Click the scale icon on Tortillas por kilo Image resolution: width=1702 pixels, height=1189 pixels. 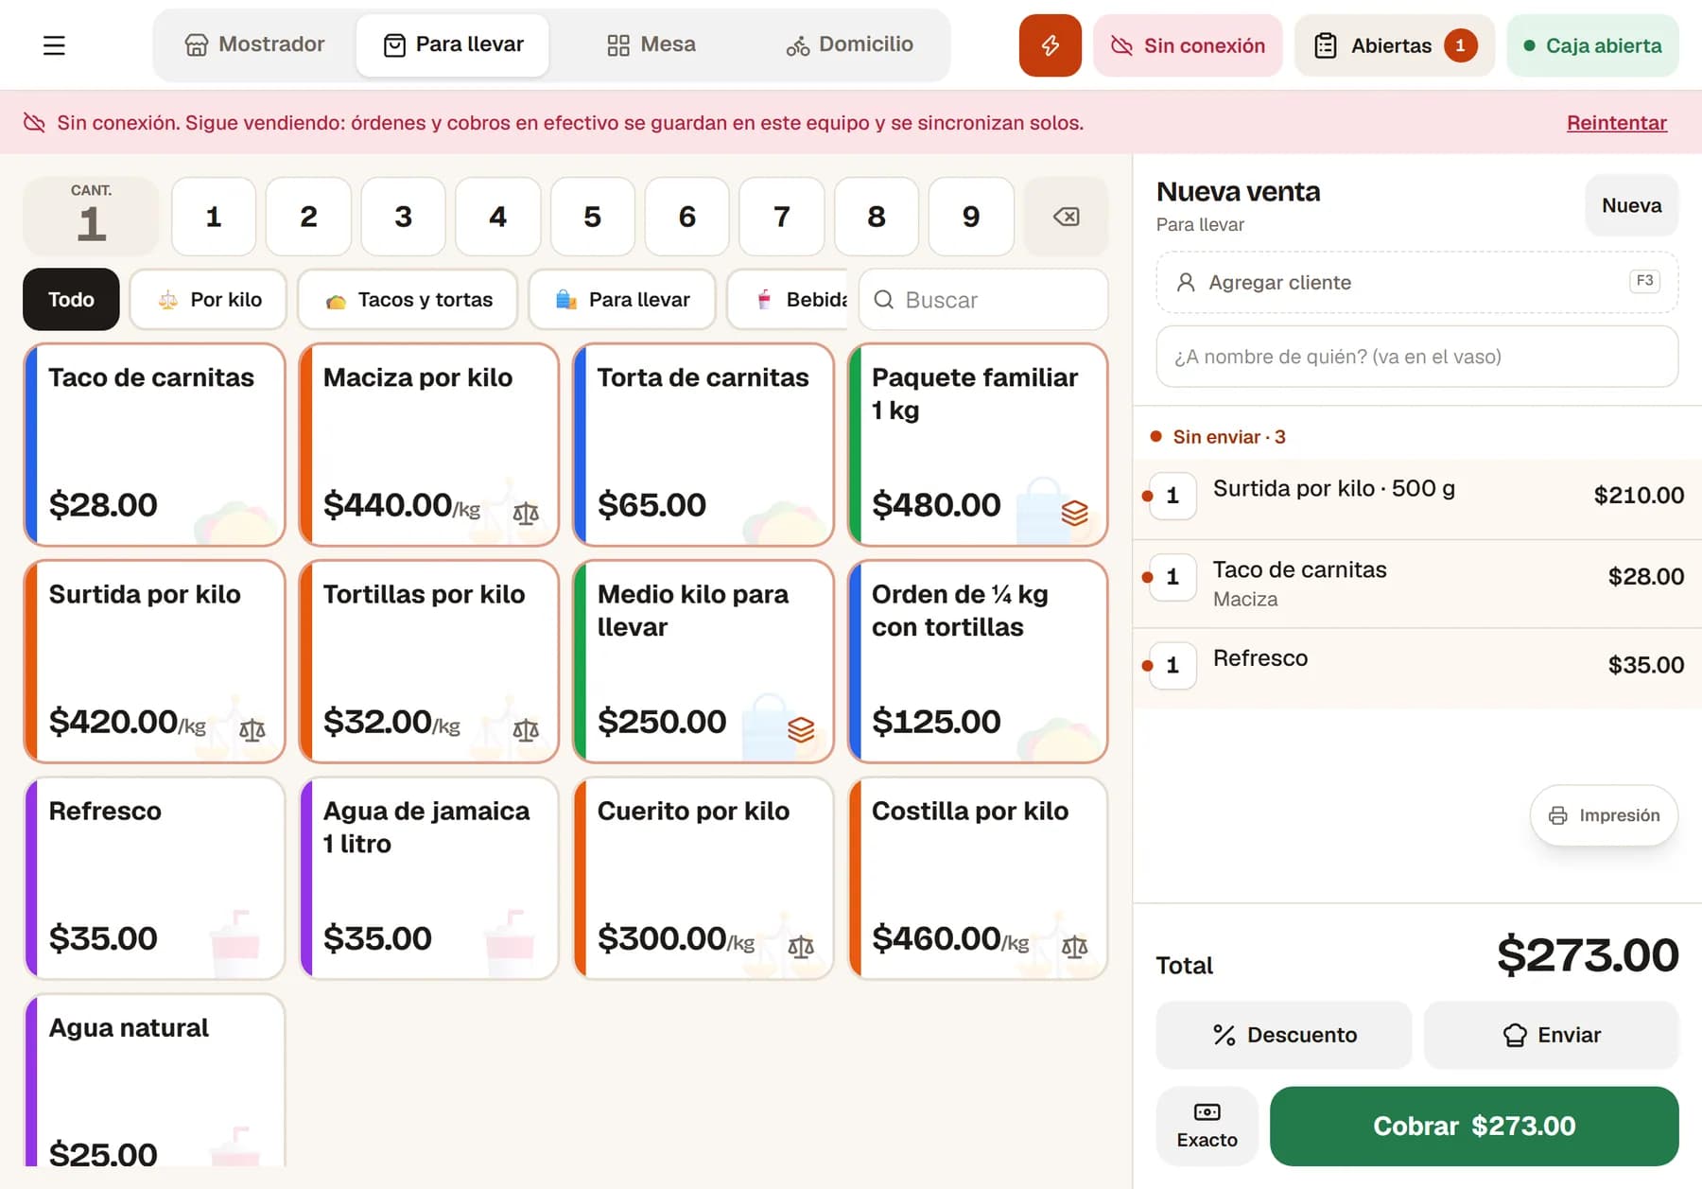pyautogui.click(x=526, y=729)
